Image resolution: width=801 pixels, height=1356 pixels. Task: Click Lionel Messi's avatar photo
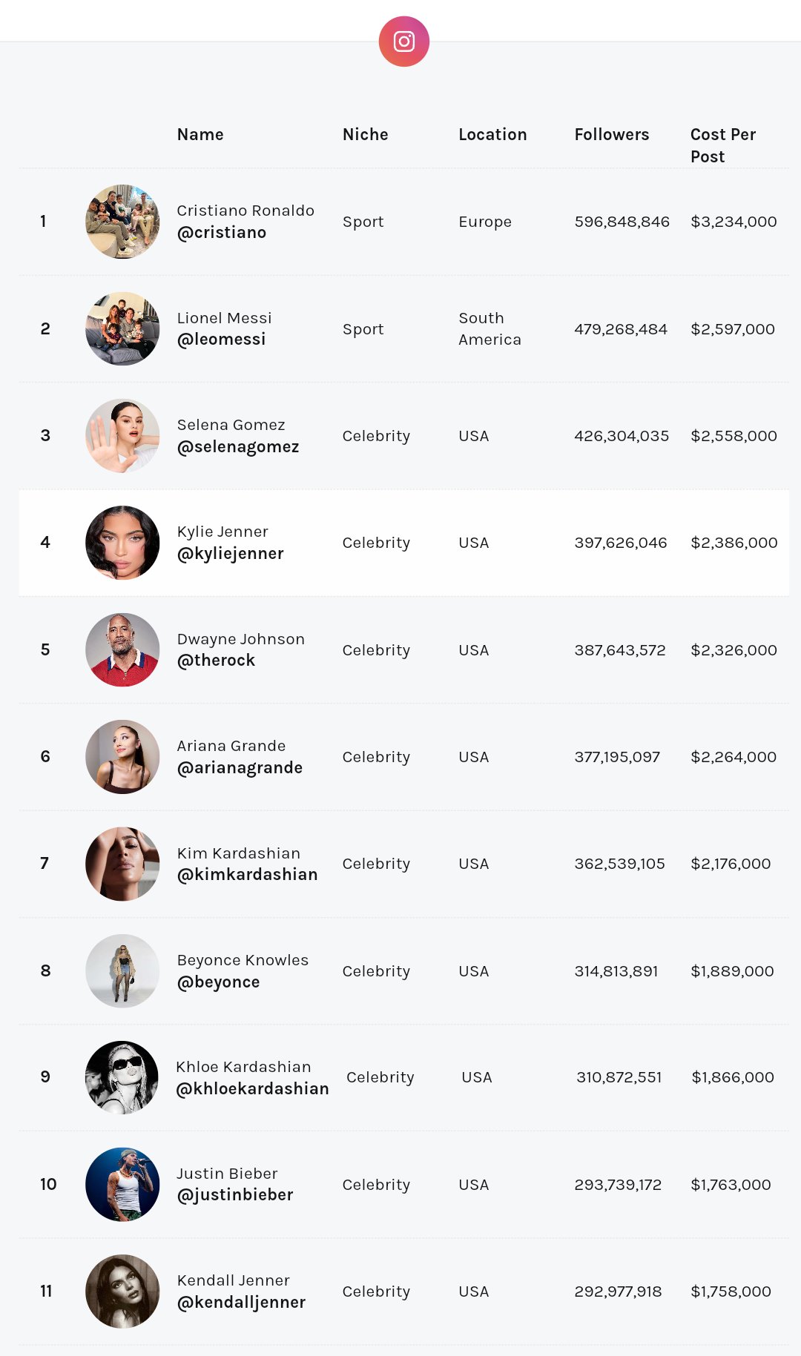coord(122,328)
